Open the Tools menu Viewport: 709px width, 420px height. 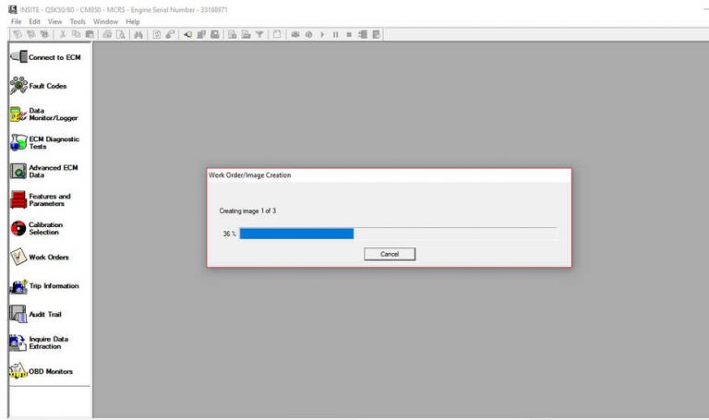tap(78, 21)
